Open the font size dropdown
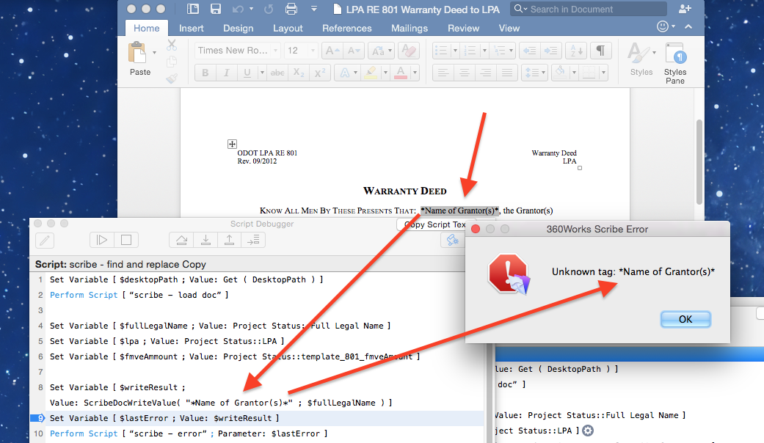 (313, 50)
